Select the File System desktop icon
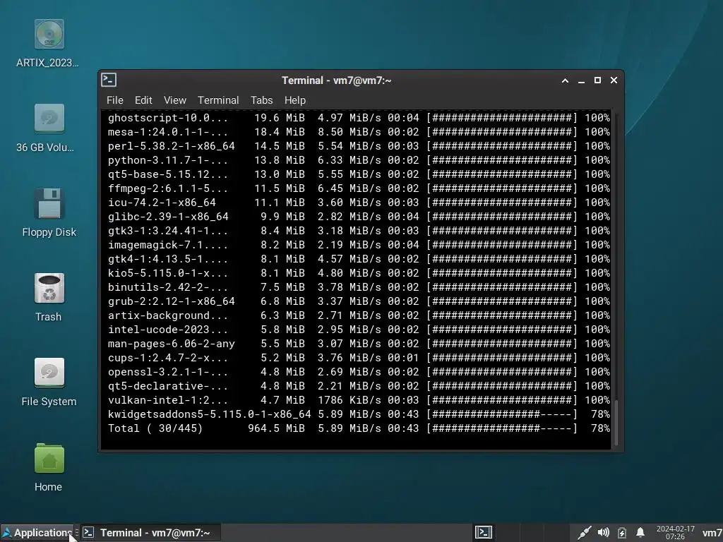Screen dimensions: 723x542 [49, 373]
